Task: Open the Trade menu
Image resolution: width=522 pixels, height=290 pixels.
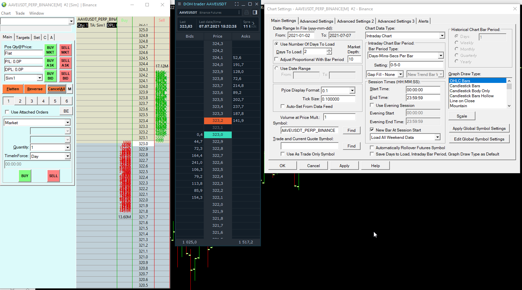Action: (20, 13)
